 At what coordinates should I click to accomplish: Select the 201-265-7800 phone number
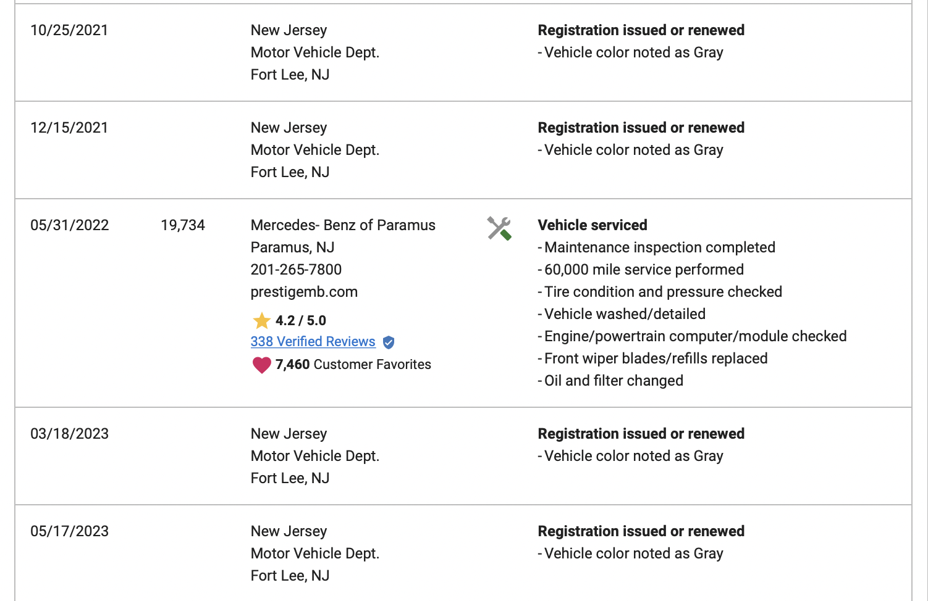tap(296, 270)
